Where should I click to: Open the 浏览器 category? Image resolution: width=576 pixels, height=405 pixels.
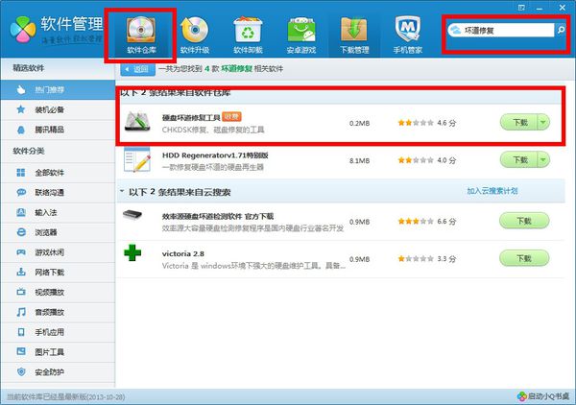[58, 232]
